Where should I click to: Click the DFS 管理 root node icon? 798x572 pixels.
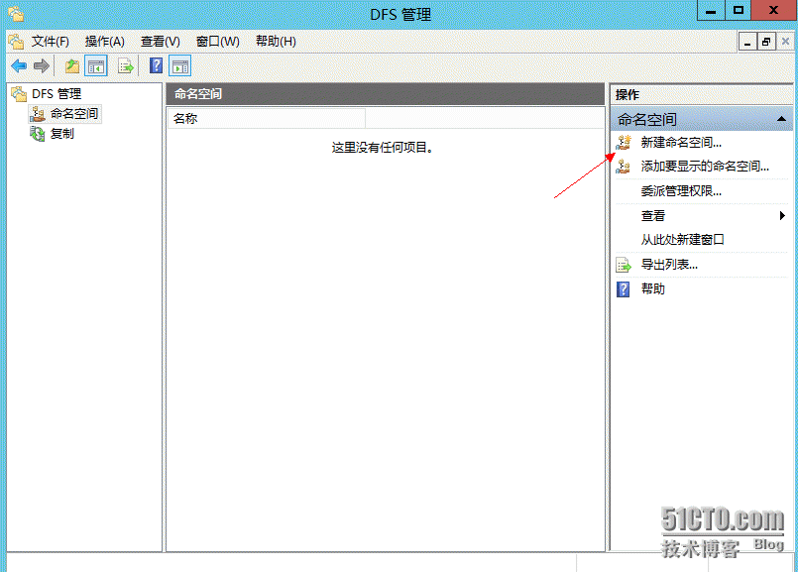(19, 93)
